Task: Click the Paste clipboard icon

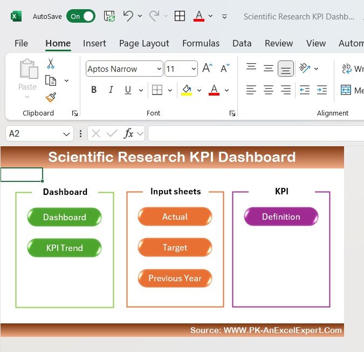Action: [29, 69]
